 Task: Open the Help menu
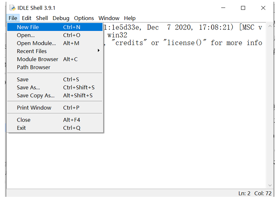(x=130, y=18)
